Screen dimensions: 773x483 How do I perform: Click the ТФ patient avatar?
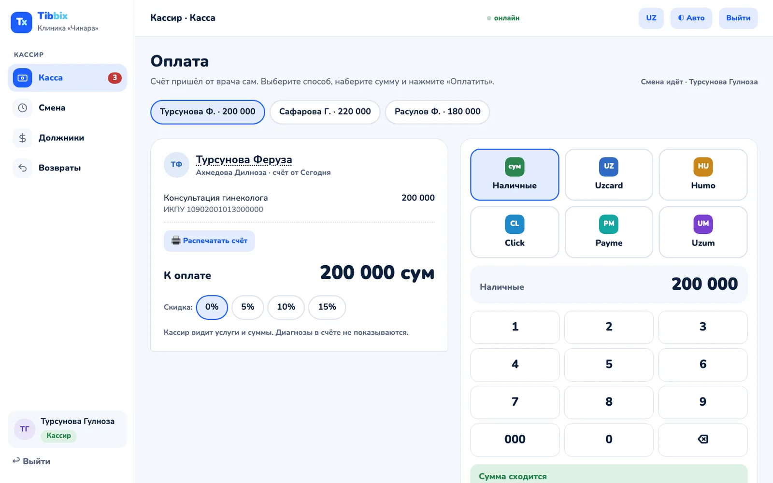176,165
